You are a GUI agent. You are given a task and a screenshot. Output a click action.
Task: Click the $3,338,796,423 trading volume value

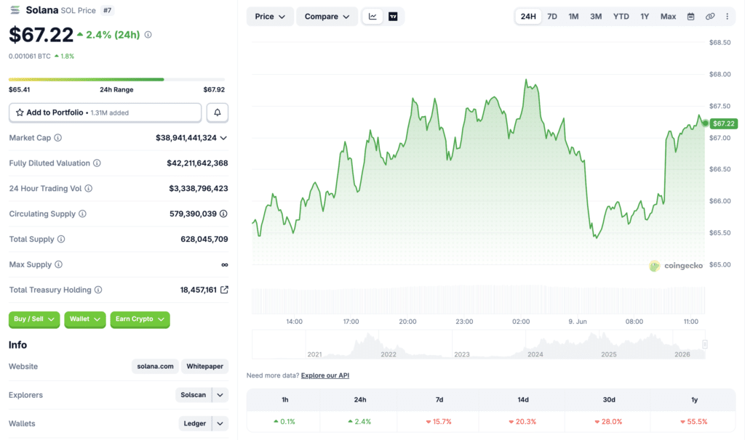click(199, 189)
